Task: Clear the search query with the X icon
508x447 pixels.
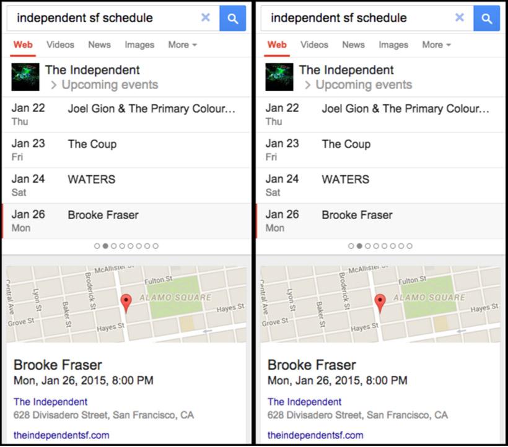Action: 205,18
